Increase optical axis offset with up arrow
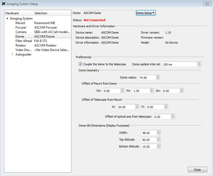213x176 pixels. (173, 115)
